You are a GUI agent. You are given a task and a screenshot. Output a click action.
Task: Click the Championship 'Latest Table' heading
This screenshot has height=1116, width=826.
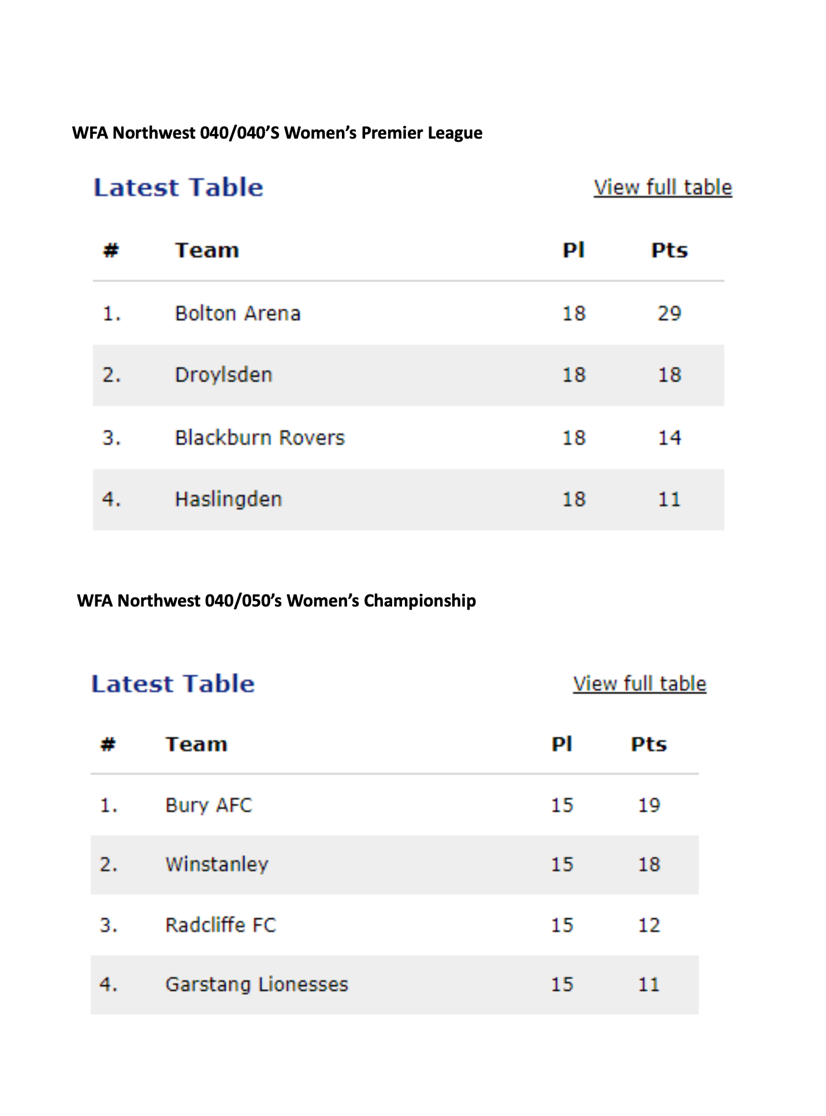tap(173, 684)
